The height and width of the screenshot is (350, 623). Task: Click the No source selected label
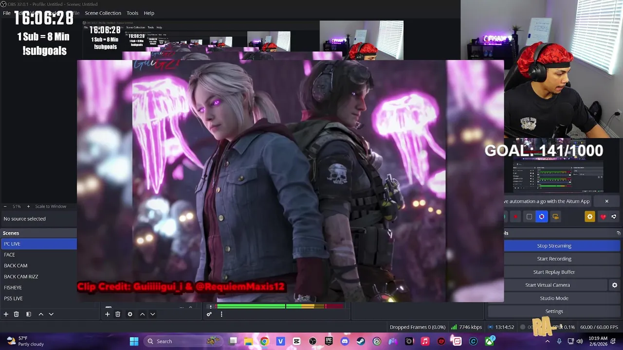point(24,219)
